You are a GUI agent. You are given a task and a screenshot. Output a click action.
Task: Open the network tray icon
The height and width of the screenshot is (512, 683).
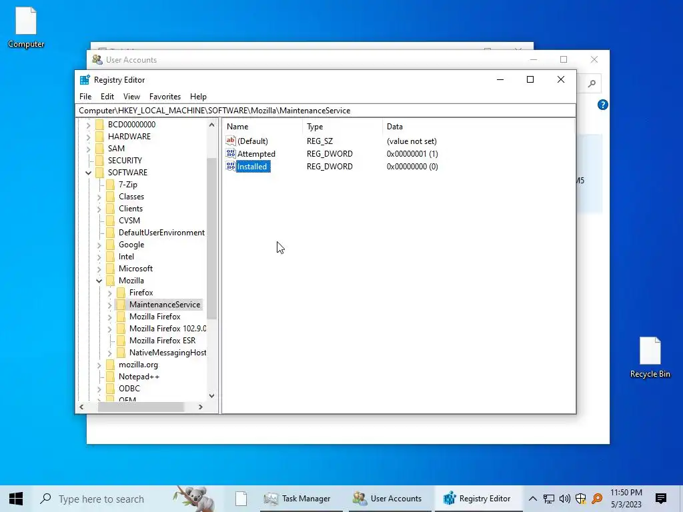(x=548, y=499)
